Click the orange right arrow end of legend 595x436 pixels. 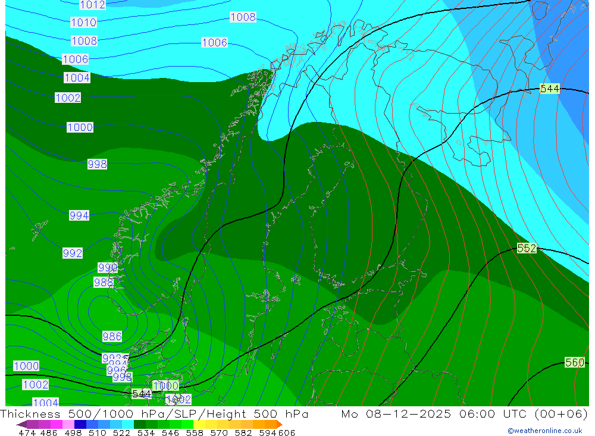pyautogui.click(x=280, y=424)
